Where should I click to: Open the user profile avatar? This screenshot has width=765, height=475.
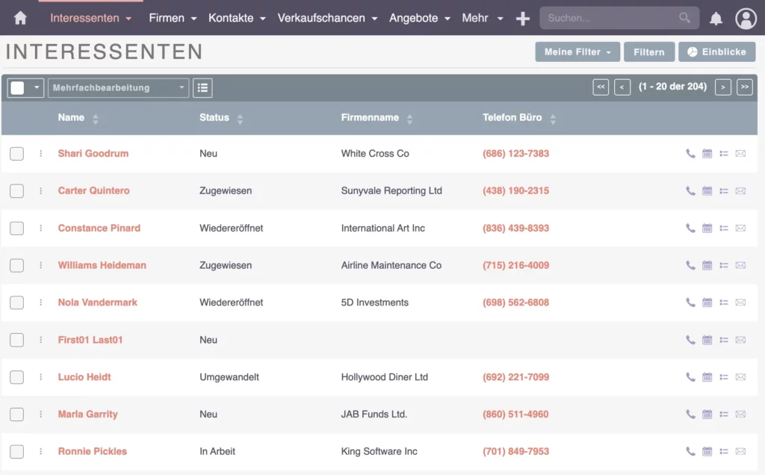[x=746, y=19]
